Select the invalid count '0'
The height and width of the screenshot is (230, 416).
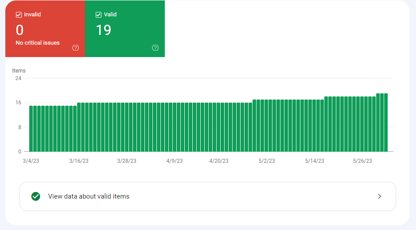(x=19, y=30)
